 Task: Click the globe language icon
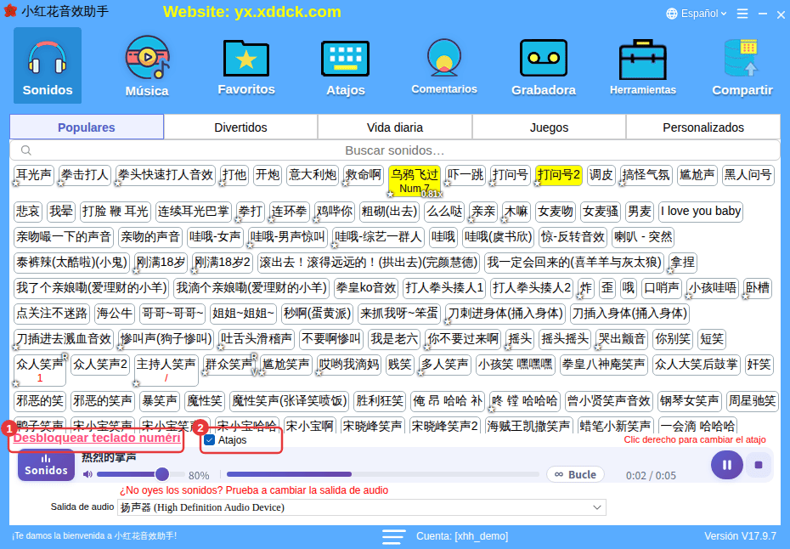[672, 14]
